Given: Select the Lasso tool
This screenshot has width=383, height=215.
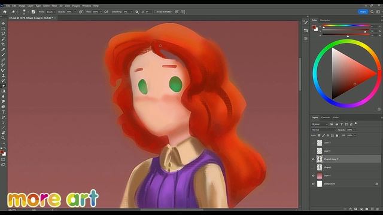Looking at the screenshot, I should tap(3, 33).
